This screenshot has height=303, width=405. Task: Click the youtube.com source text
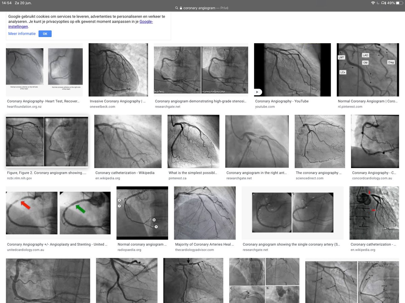[265, 107]
